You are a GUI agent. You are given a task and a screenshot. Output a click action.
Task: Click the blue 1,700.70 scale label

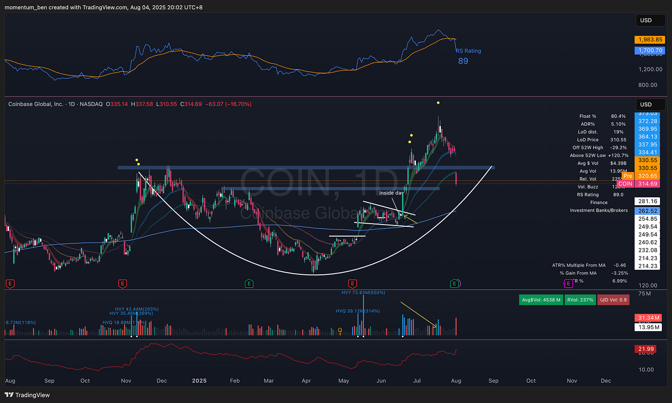click(x=650, y=50)
